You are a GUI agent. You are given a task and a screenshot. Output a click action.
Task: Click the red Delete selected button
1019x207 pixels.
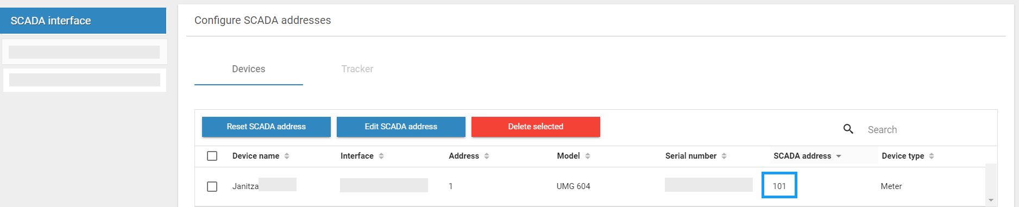click(x=536, y=127)
